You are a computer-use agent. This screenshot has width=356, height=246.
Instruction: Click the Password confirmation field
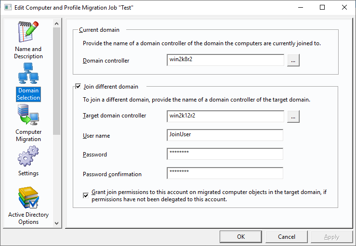pyautogui.click(x=225, y=173)
